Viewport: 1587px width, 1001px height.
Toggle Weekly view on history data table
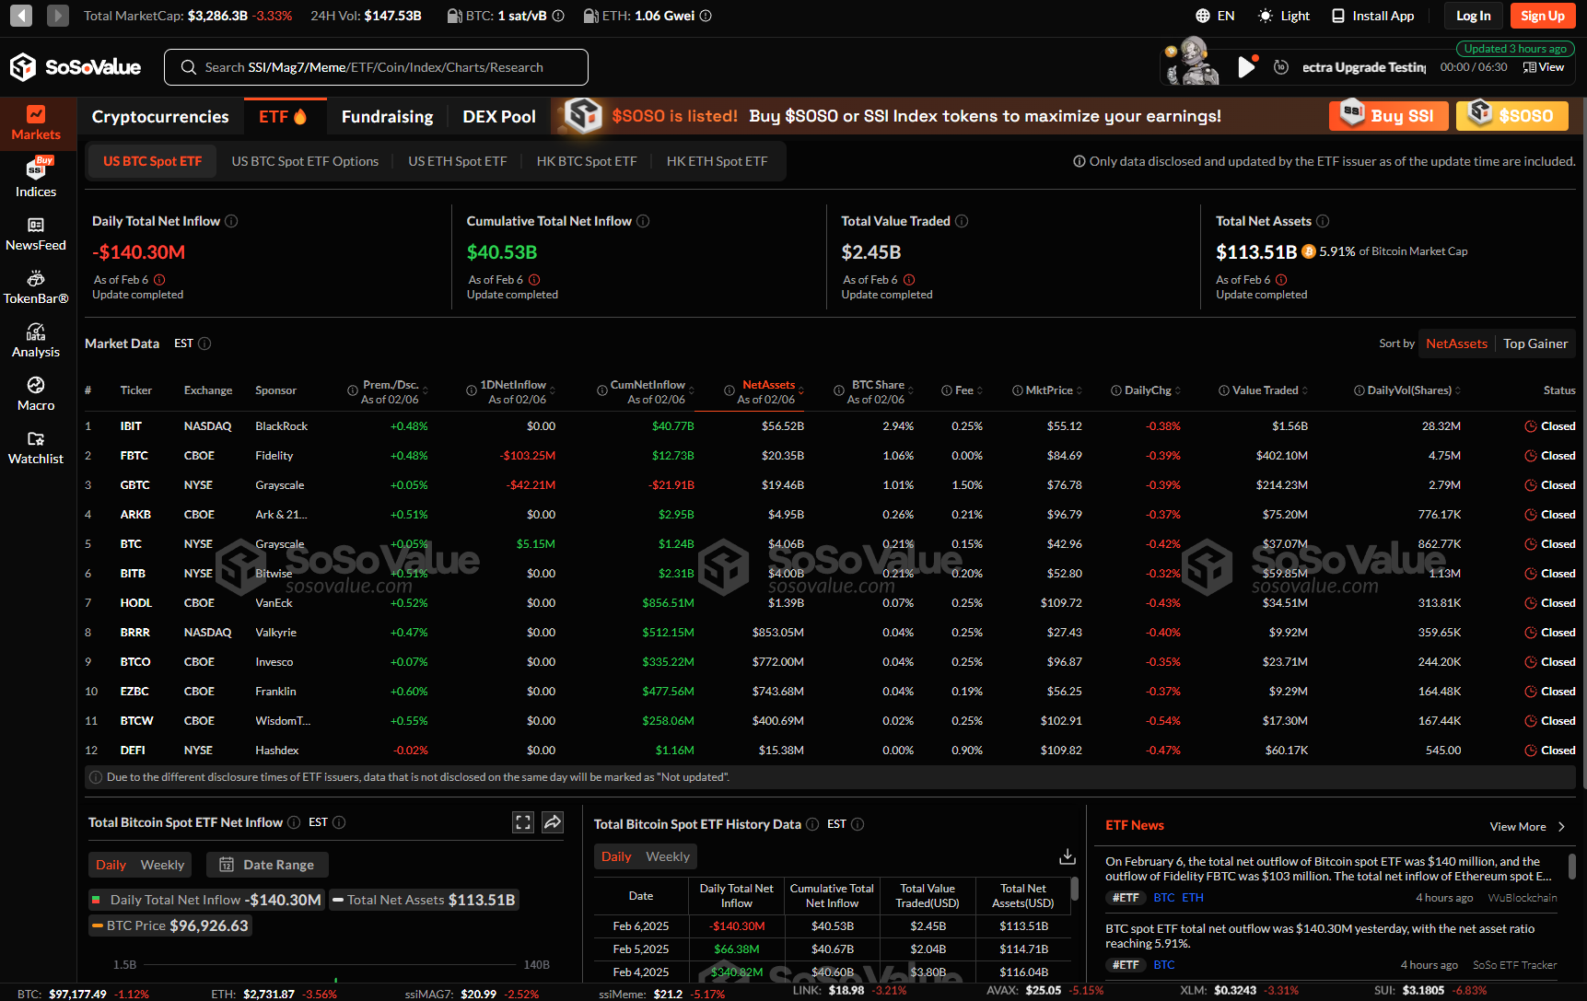[668, 856]
